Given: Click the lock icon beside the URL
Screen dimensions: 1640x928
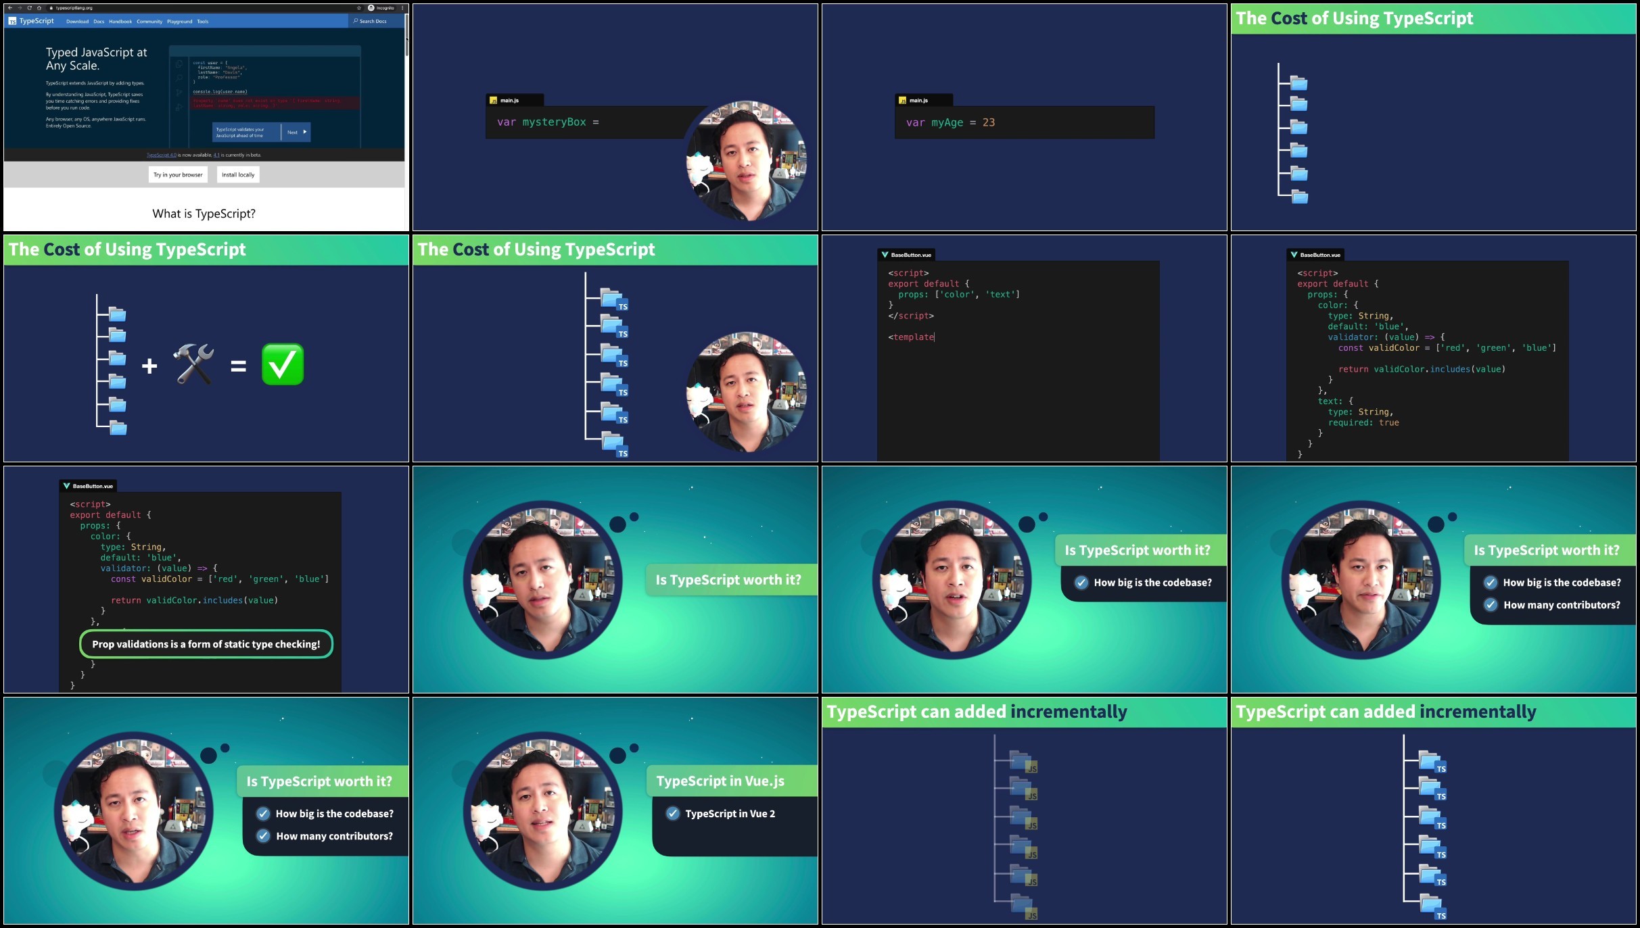Looking at the screenshot, I should [x=51, y=8].
